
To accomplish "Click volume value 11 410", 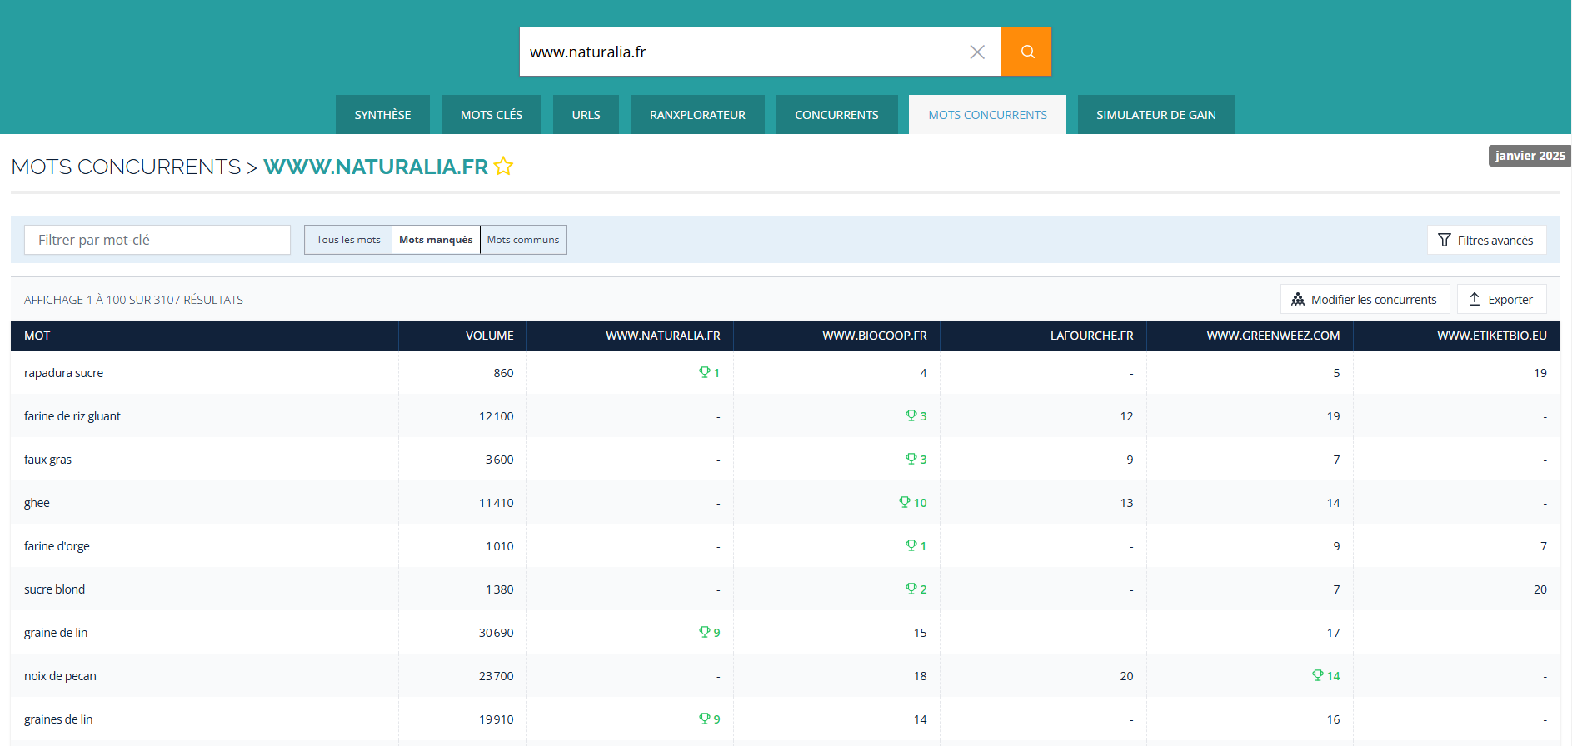I will pyautogui.click(x=496, y=503).
